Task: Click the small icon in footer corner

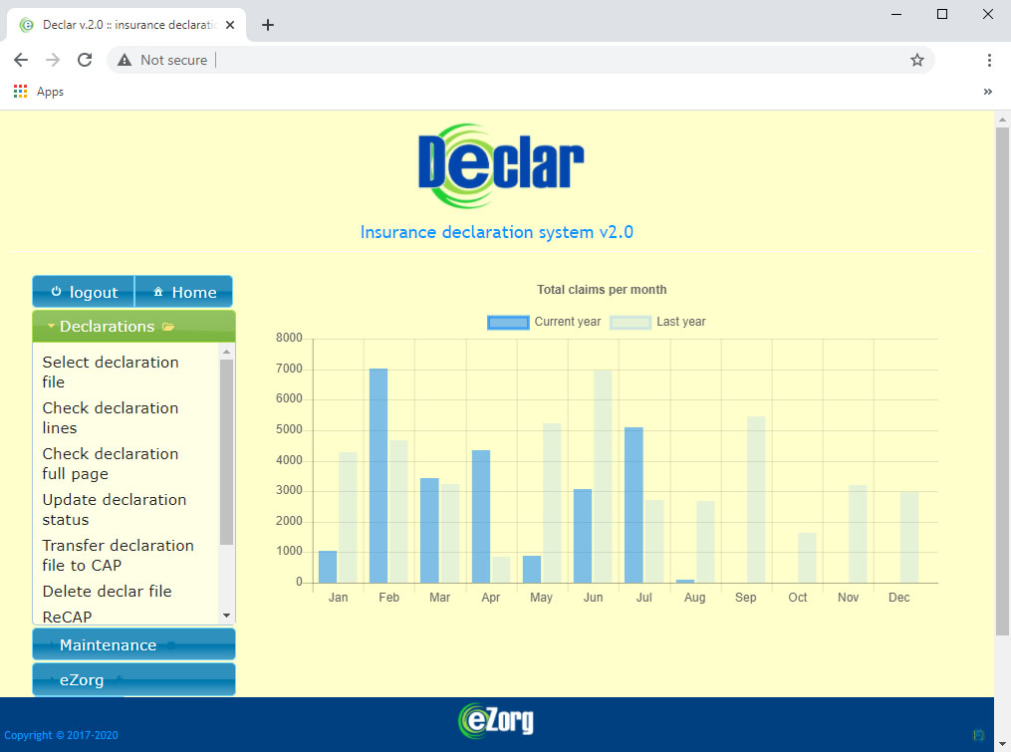Action: [979, 735]
